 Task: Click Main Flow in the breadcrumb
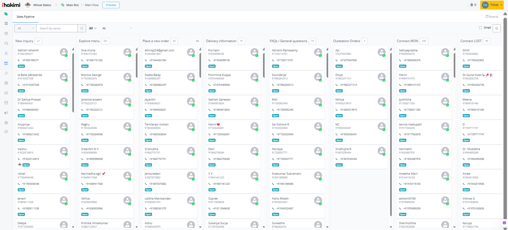pos(92,5)
